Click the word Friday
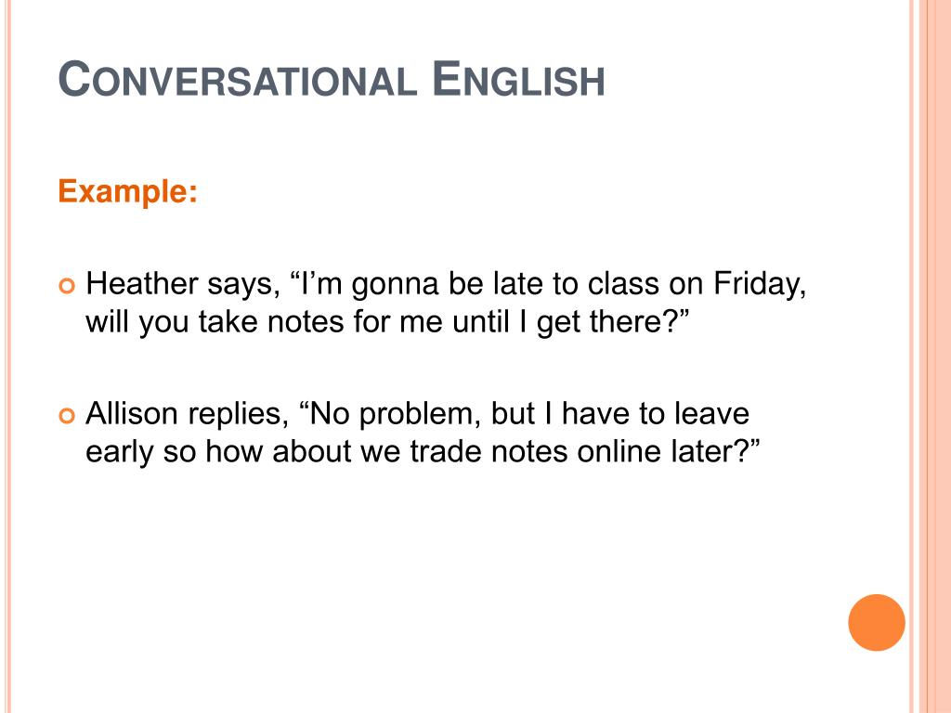 [x=760, y=285]
